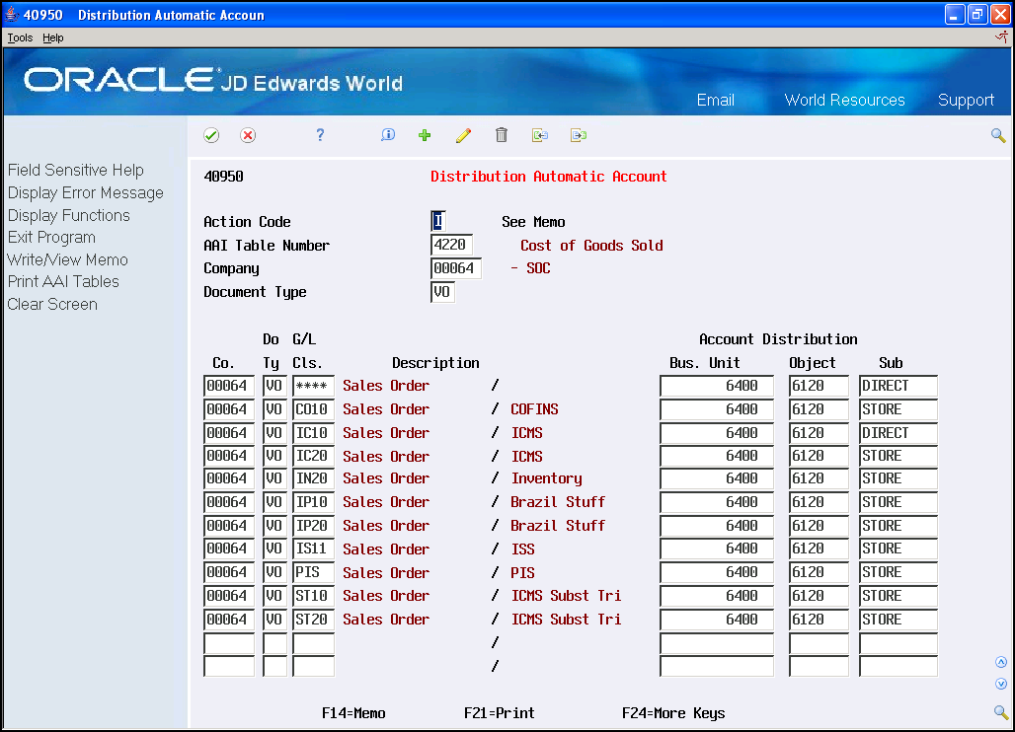1015x732 pixels.
Task: Click the icon at right end of menu bar
Action: click(1001, 37)
